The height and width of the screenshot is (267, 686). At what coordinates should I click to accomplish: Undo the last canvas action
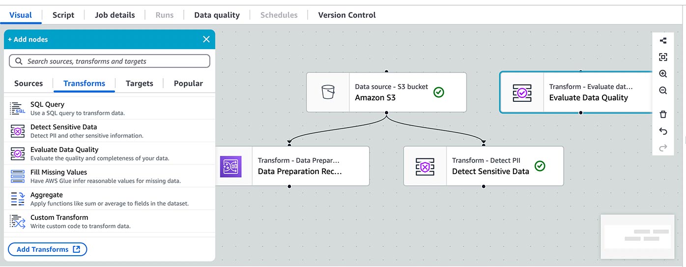[663, 131]
